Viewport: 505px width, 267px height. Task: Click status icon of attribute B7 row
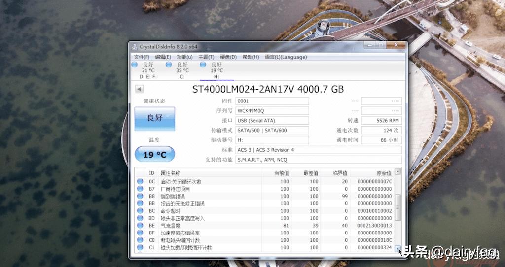click(140, 189)
